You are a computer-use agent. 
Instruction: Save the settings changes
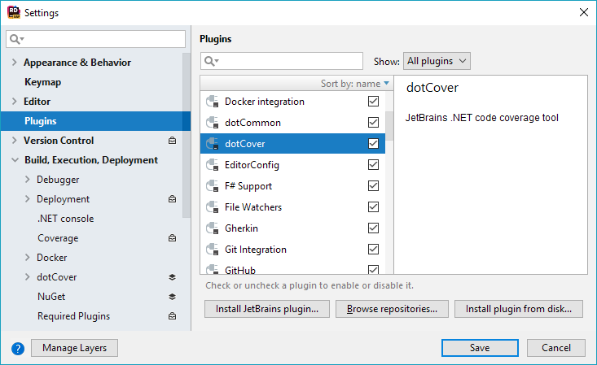pos(480,348)
